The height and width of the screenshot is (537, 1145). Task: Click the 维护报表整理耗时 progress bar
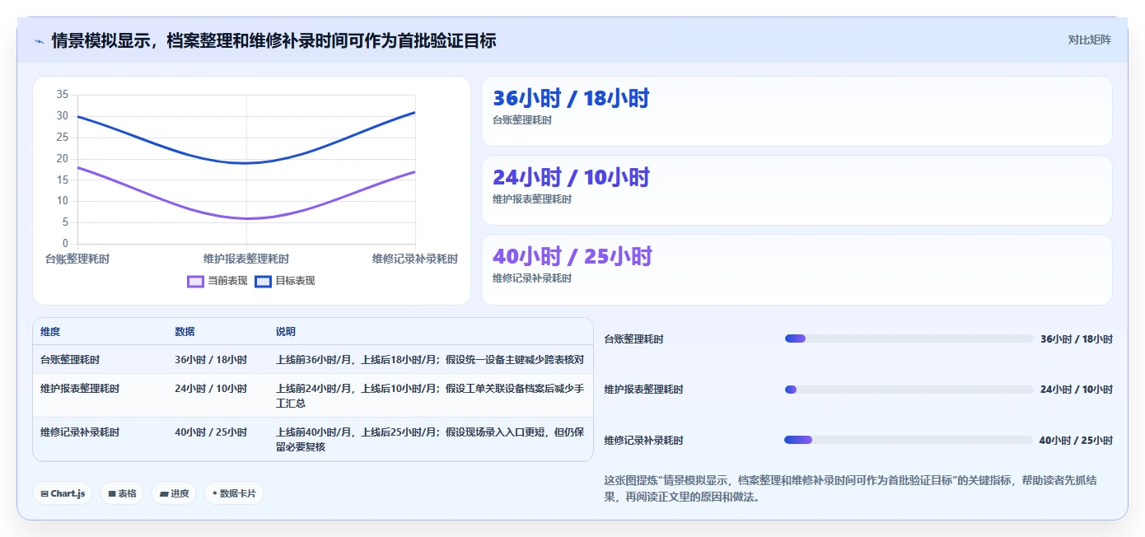tap(909, 390)
